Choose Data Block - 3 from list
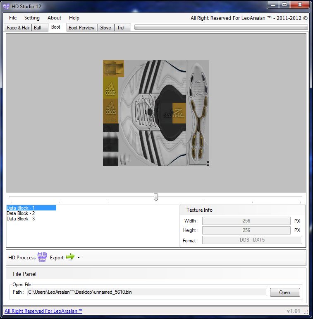This screenshot has height=319, width=313. (21, 219)
